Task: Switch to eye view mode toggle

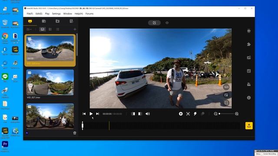Action: click(167, 23)
